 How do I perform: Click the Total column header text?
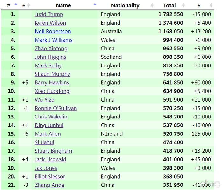[x=169, y=5]
